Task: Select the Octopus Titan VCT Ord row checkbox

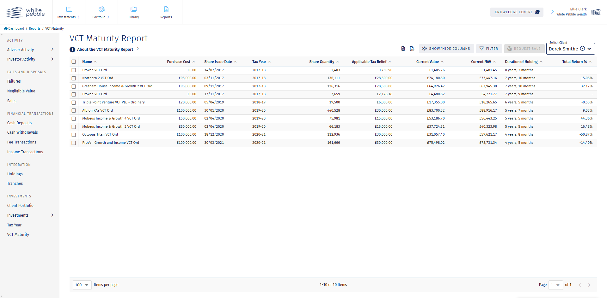Action: pyautogui.click(x=74, y=135)
